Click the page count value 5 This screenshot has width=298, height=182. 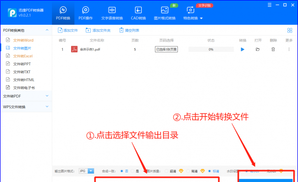coord(135,50)
